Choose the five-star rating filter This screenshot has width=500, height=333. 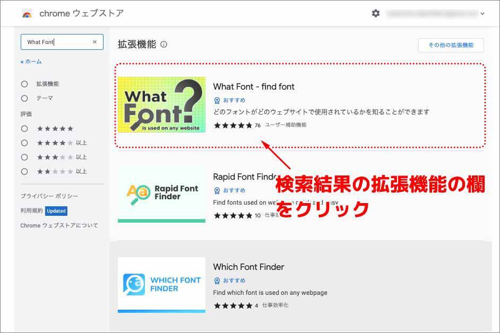[24, 129]
